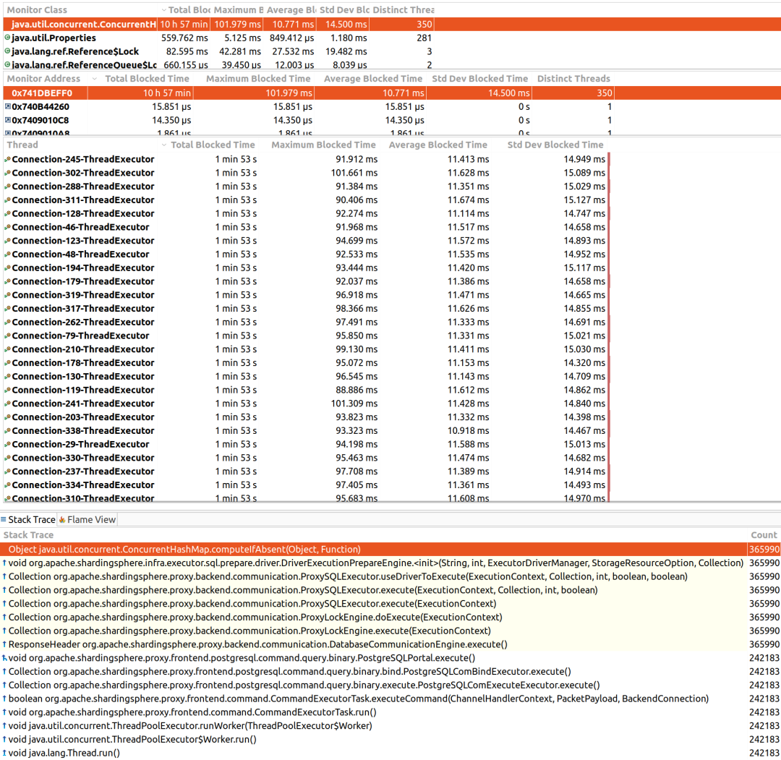Select the DatabaseCommunicationEngine.execute stack frame
Screen dimensions: 781x760
390,644
